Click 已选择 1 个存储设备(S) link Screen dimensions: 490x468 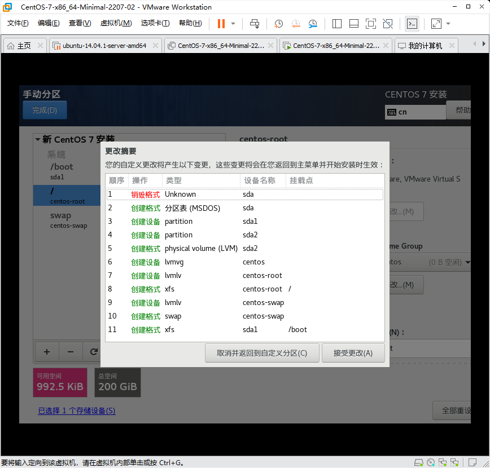tap(77, 410)
